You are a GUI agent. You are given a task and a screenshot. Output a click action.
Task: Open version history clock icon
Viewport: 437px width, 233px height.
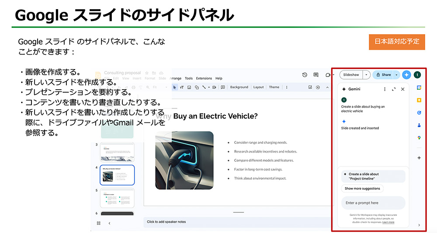pyautogui.click(x=305, y=75)
